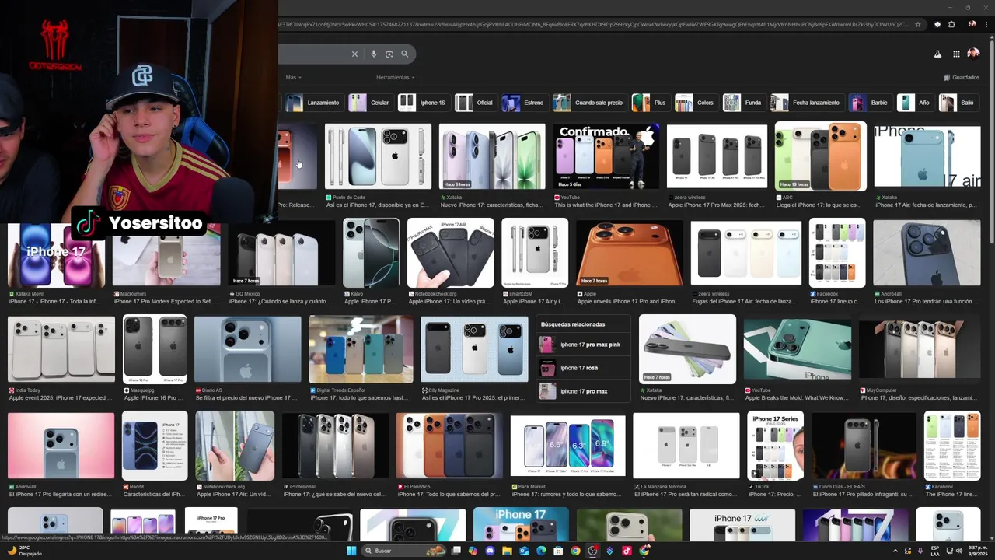
Task: Expand Herramientas tools dropdown
Action: [x=396, y=77]
